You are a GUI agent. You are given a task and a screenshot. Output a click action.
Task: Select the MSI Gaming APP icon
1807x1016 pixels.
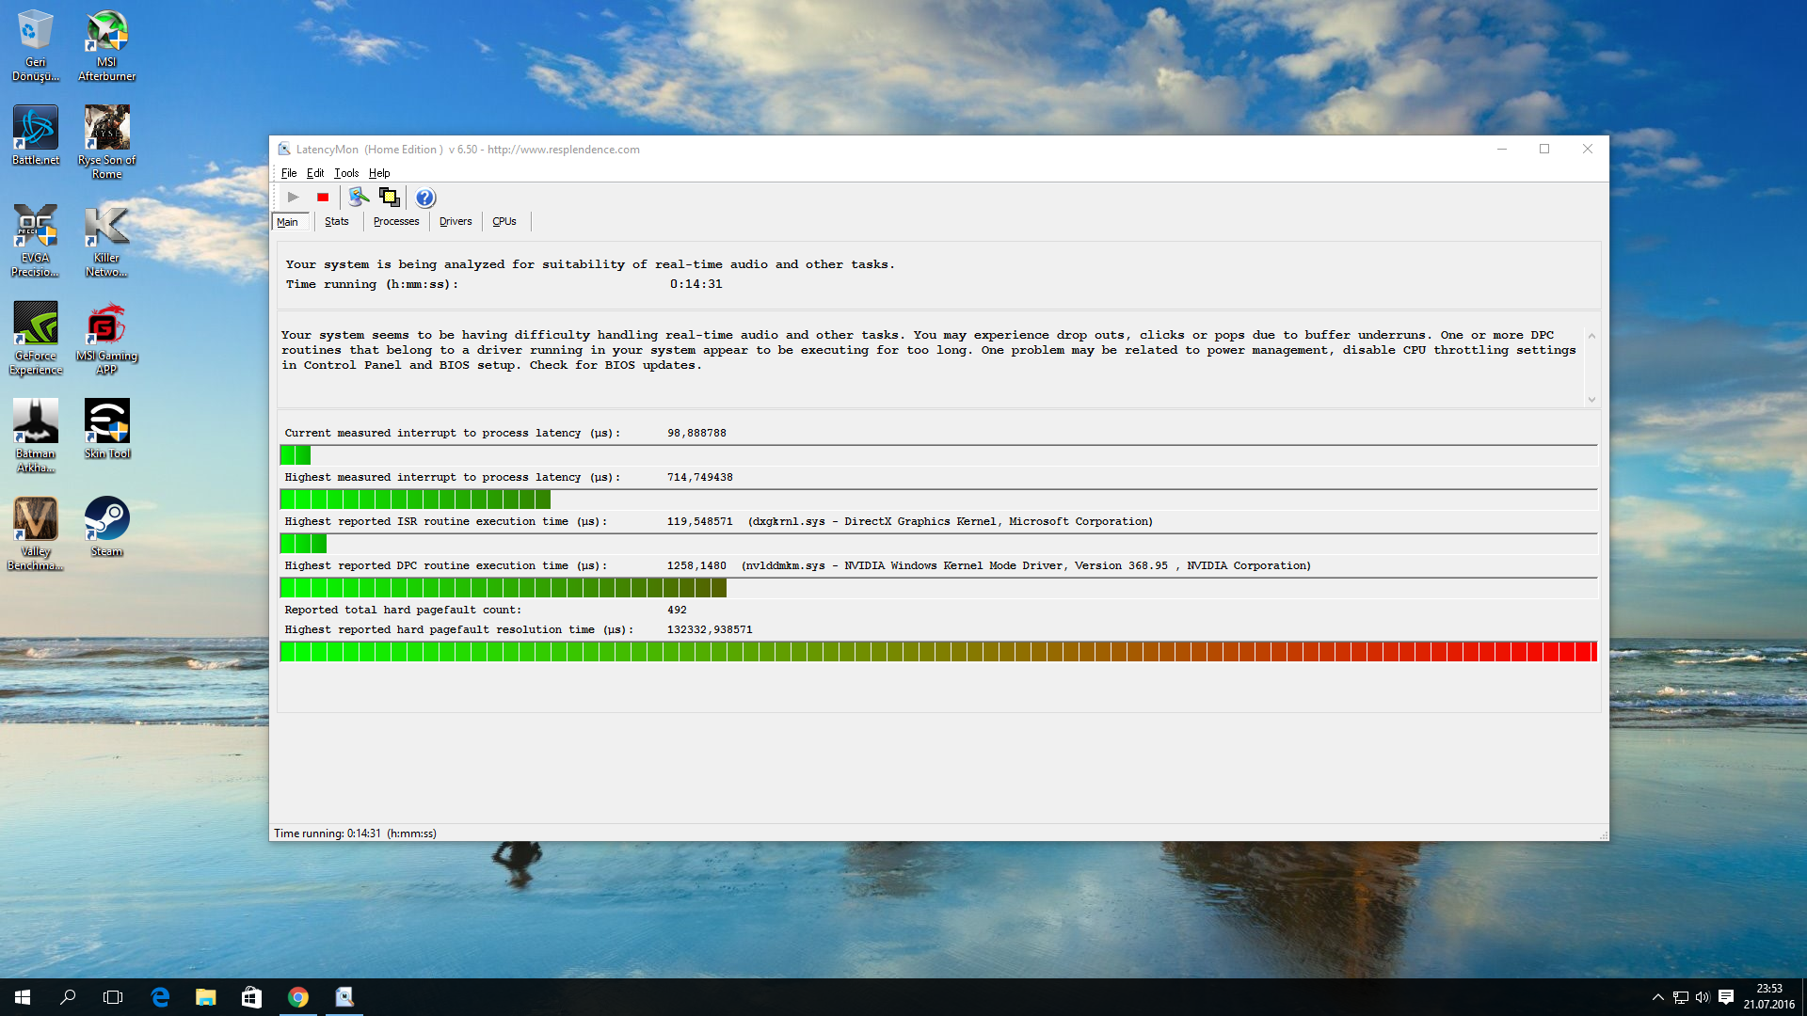coord(107,339)
